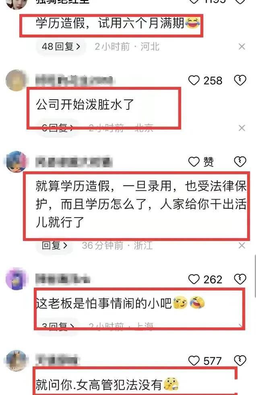
Task: Click the right-edge scrollbar handle
Action: [x=255, y=276]
